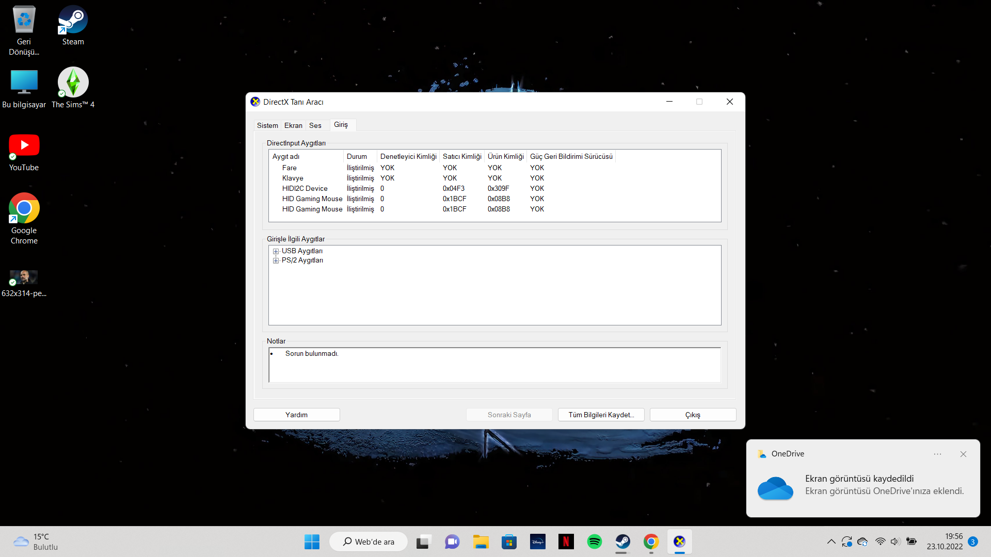Viewport: 991px width, 557px height.
Task: Click the Çıkış button
Action: 693,415
